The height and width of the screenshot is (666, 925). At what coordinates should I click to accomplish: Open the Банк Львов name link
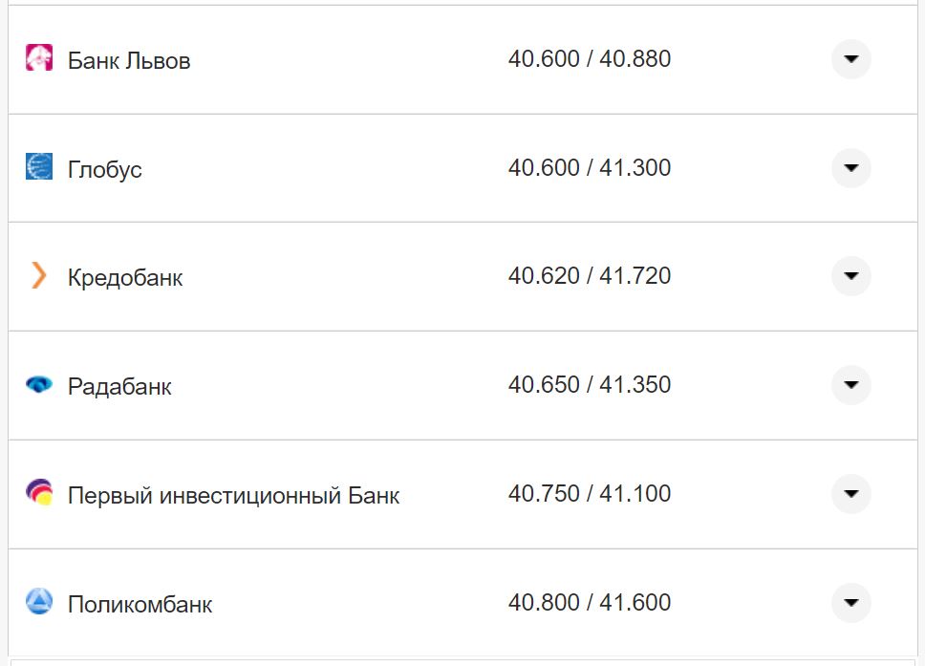tap(128, 60)
